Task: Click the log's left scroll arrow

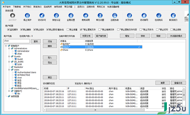Action: [45, 110]
